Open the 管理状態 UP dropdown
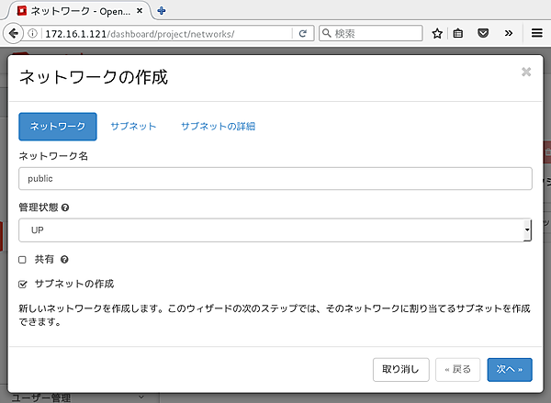The height and width of the screenshot is (403, 551). (275, 230)
